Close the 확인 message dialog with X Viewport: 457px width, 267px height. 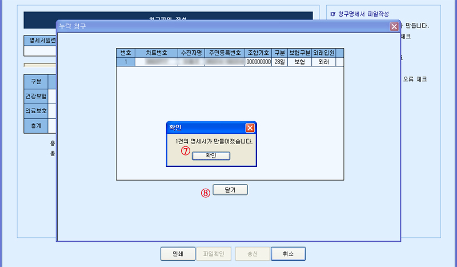point(250,128)
